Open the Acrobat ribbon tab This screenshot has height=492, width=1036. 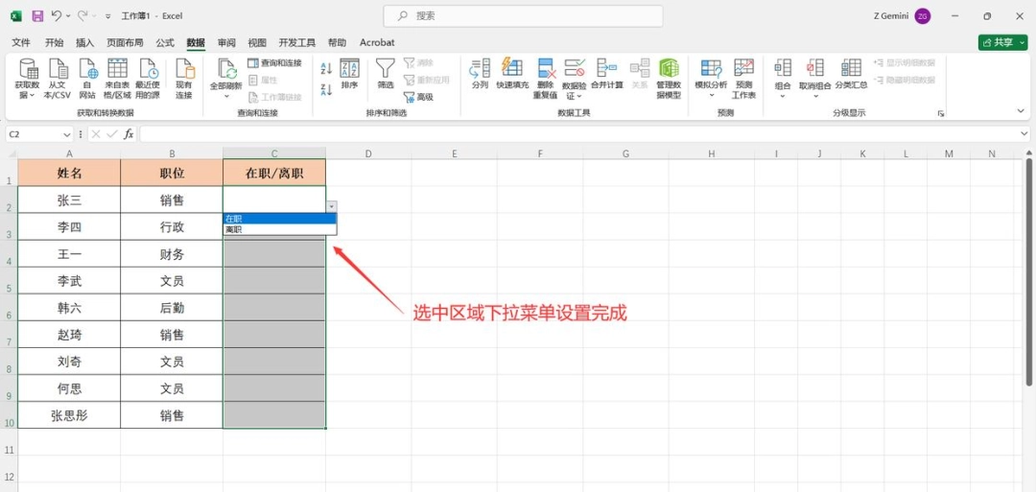tap(377, 42)
